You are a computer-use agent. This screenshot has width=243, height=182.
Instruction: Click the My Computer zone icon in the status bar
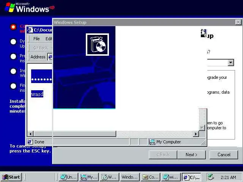(152, 142)
